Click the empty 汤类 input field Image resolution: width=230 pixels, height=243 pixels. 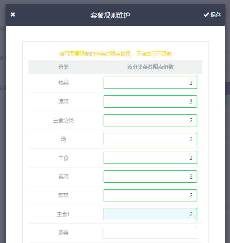[150, 233]
